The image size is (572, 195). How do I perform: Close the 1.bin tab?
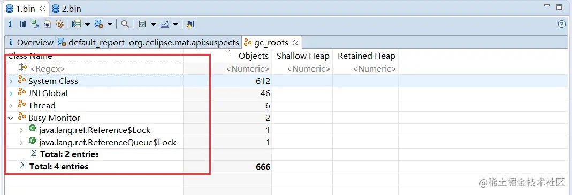coord(42,9)
